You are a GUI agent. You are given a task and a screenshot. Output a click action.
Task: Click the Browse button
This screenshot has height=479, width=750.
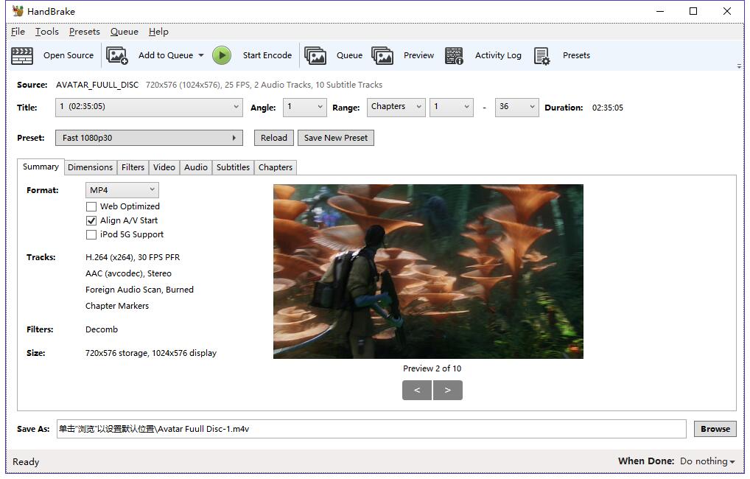click(715, 429)
